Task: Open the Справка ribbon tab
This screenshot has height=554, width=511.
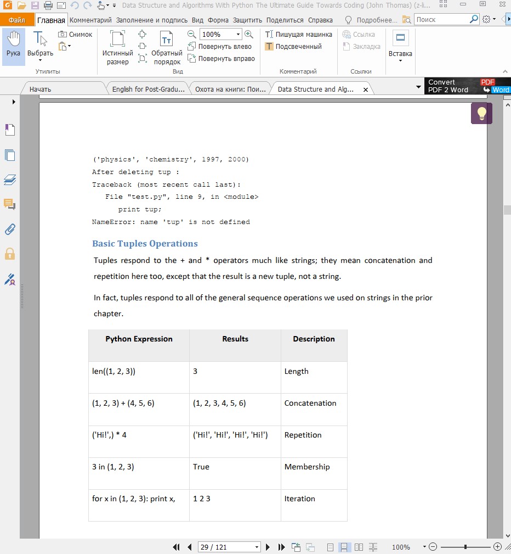Action: point(320,20)
